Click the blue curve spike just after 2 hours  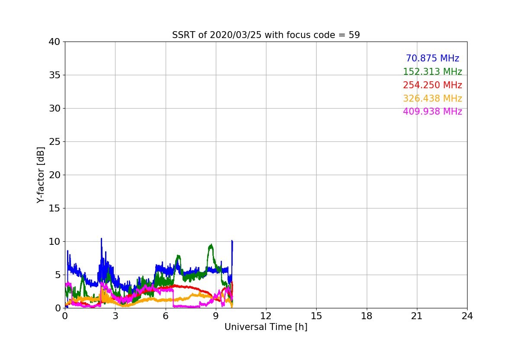click(101, 239)
